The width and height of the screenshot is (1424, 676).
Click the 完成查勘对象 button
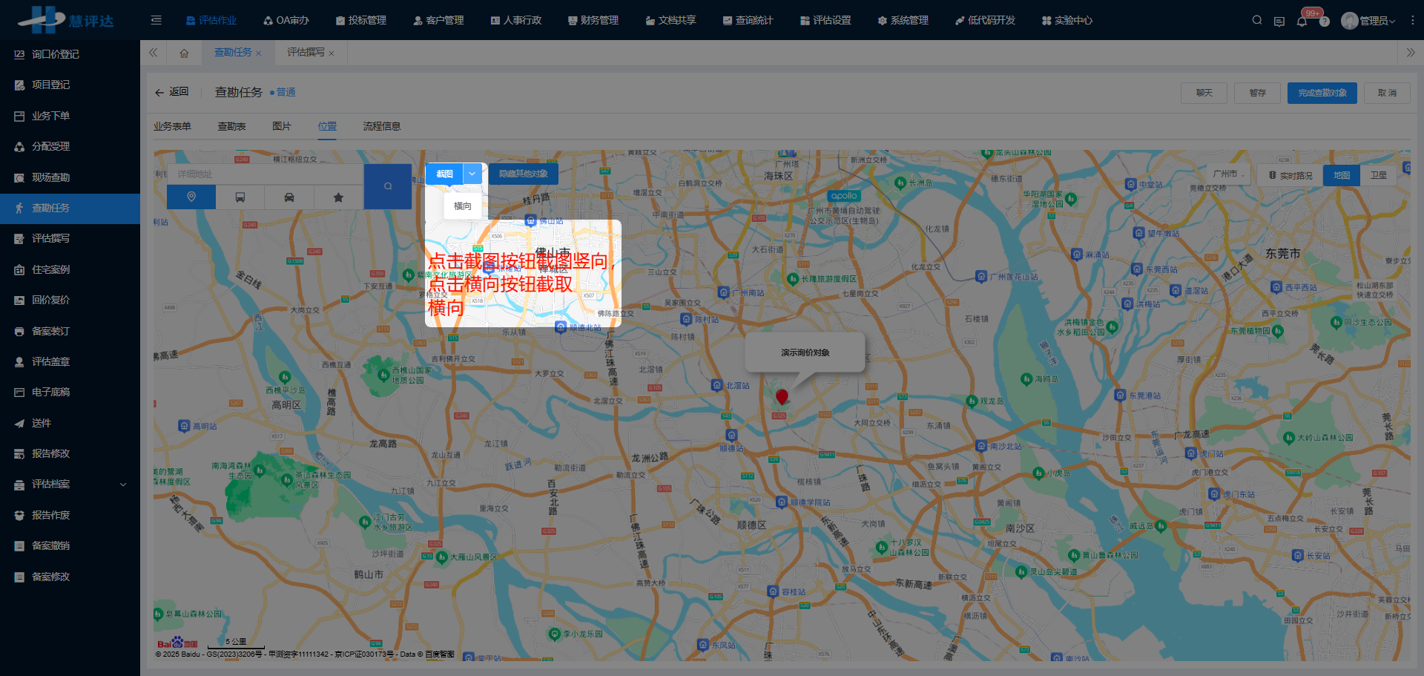pyautogui.click(x=1322, y=93)
